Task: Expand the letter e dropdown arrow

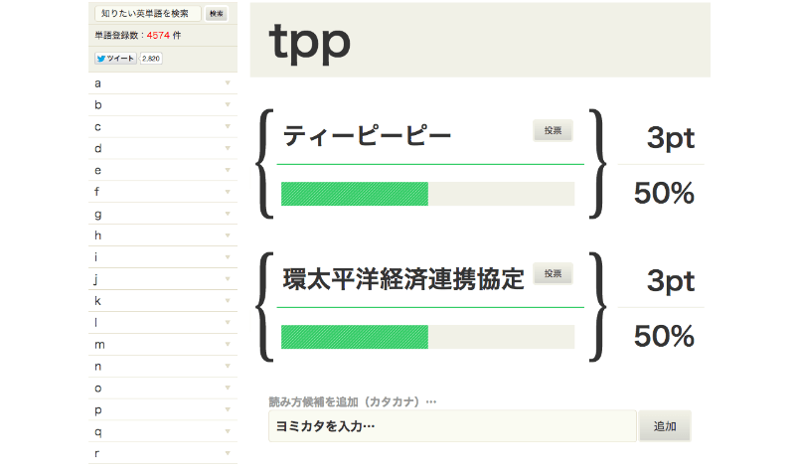Action: tap(228, 170)
